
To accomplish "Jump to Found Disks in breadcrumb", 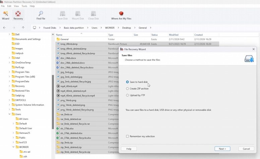I will [50, 28].
